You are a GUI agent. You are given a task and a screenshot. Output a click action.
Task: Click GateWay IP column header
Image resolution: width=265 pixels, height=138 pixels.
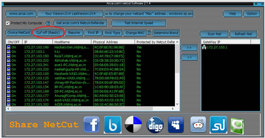226,42
